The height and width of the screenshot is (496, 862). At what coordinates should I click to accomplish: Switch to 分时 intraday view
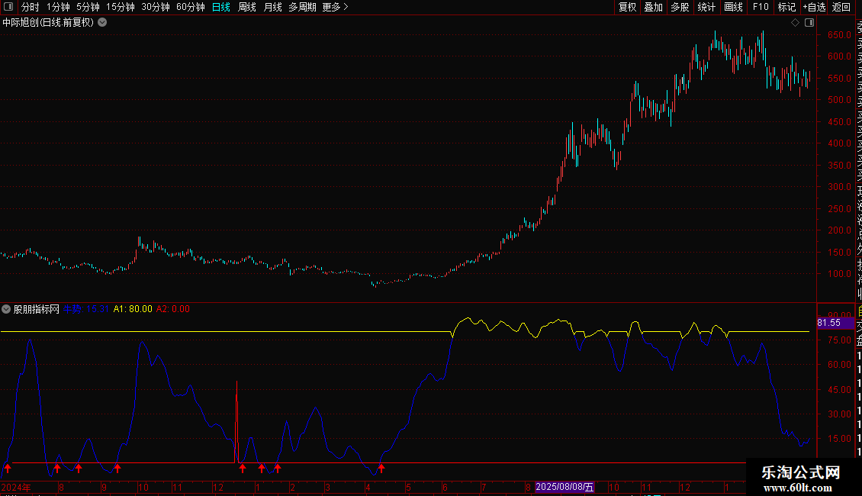[x=31, y=7]
